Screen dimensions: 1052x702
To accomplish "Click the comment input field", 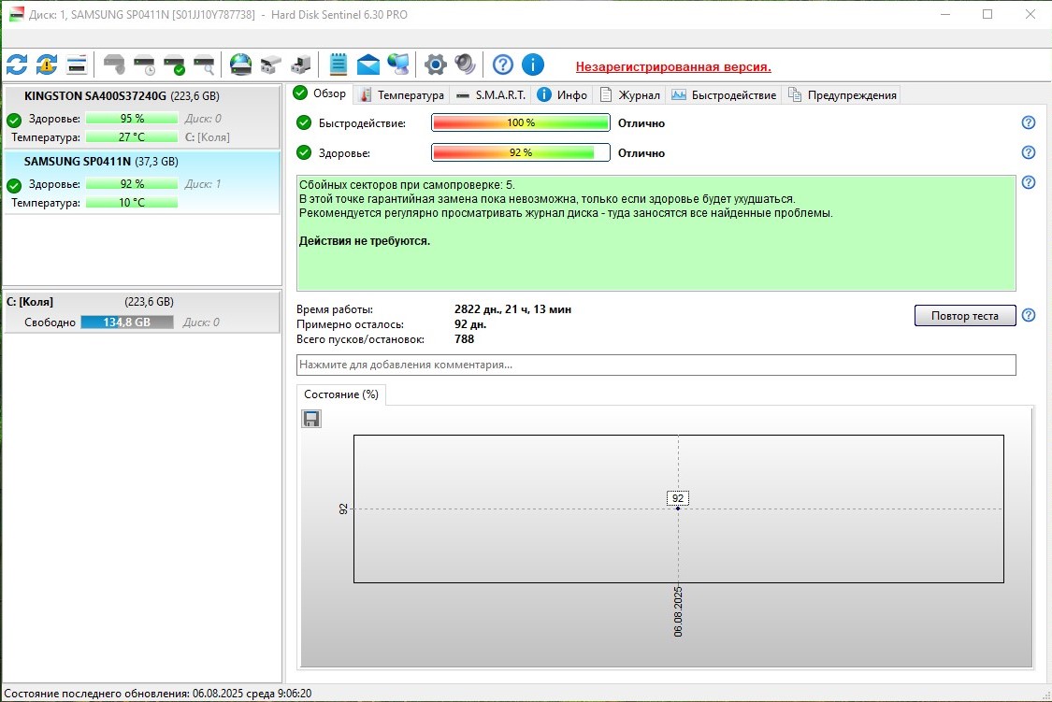I will coord(656,365).
